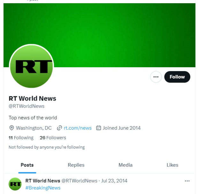The image size is (198, 194).
Task: Open the post's more options ellipsis menu
Action: pos(187,181)
